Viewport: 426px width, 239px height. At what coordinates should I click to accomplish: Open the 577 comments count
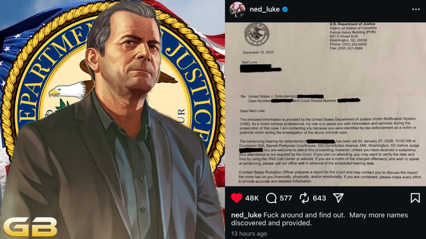click(x=286, y=198)
